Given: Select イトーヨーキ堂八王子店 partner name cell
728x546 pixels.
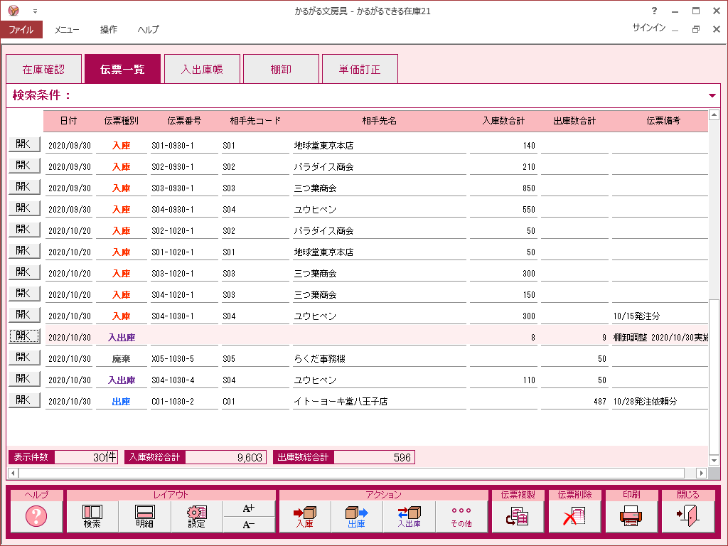Looking at the screenshot, I should tap(380, 402).
